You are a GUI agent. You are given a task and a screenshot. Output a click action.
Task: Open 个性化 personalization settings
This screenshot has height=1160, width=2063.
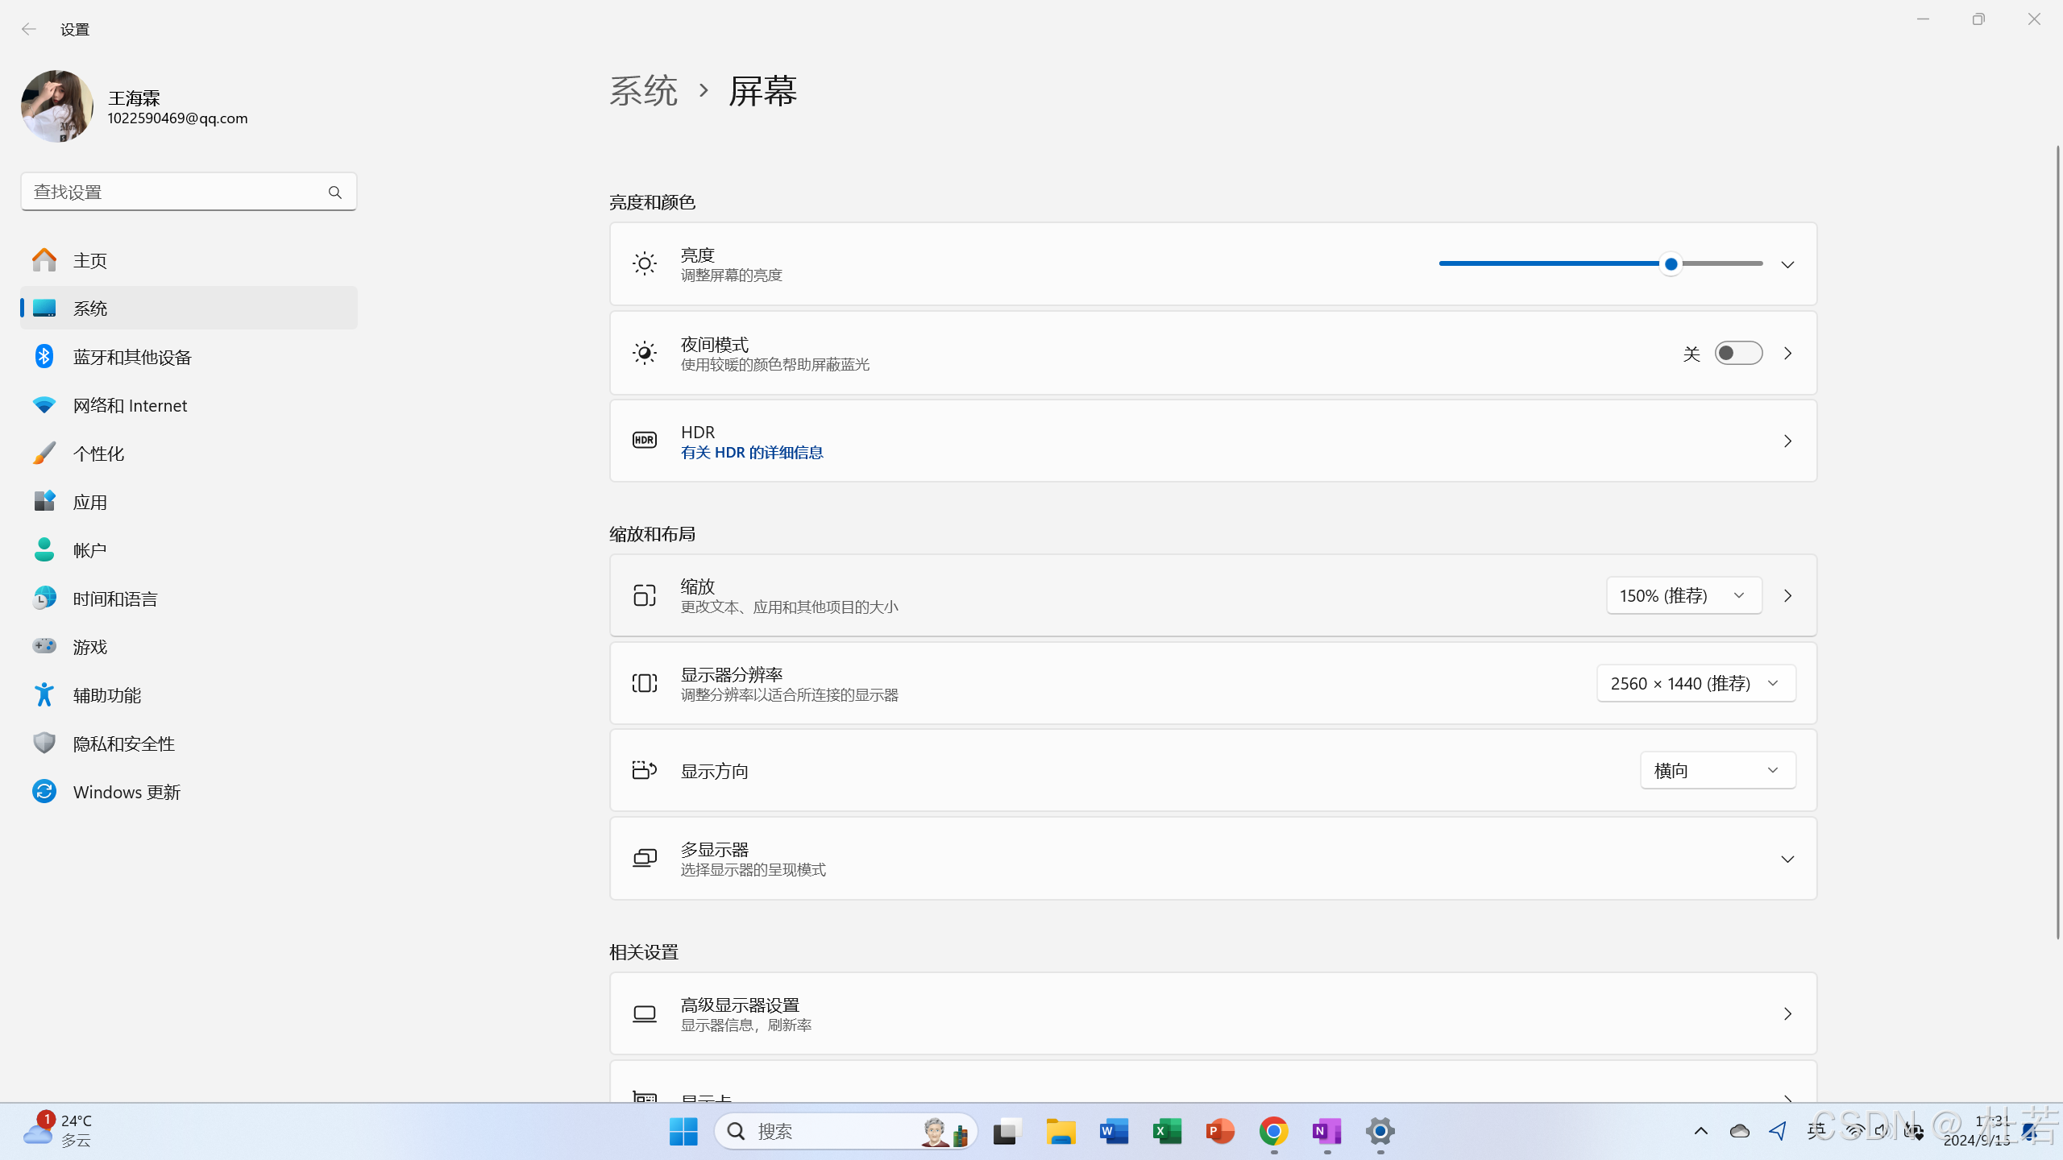click(x=98, y=454)
